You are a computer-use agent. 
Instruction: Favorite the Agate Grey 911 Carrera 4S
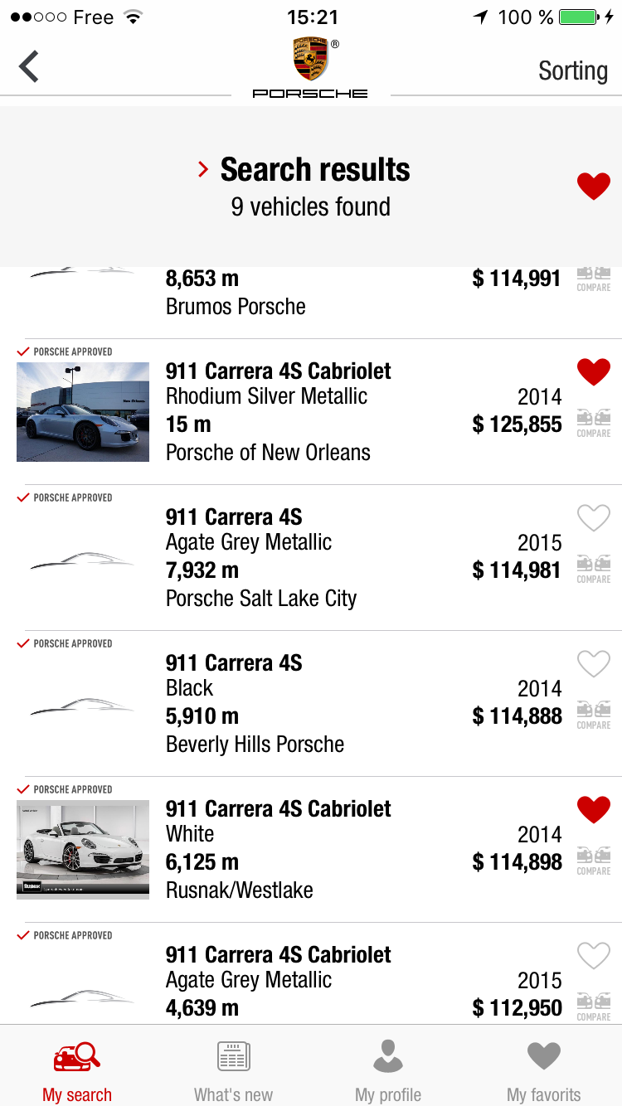[593, 518]
